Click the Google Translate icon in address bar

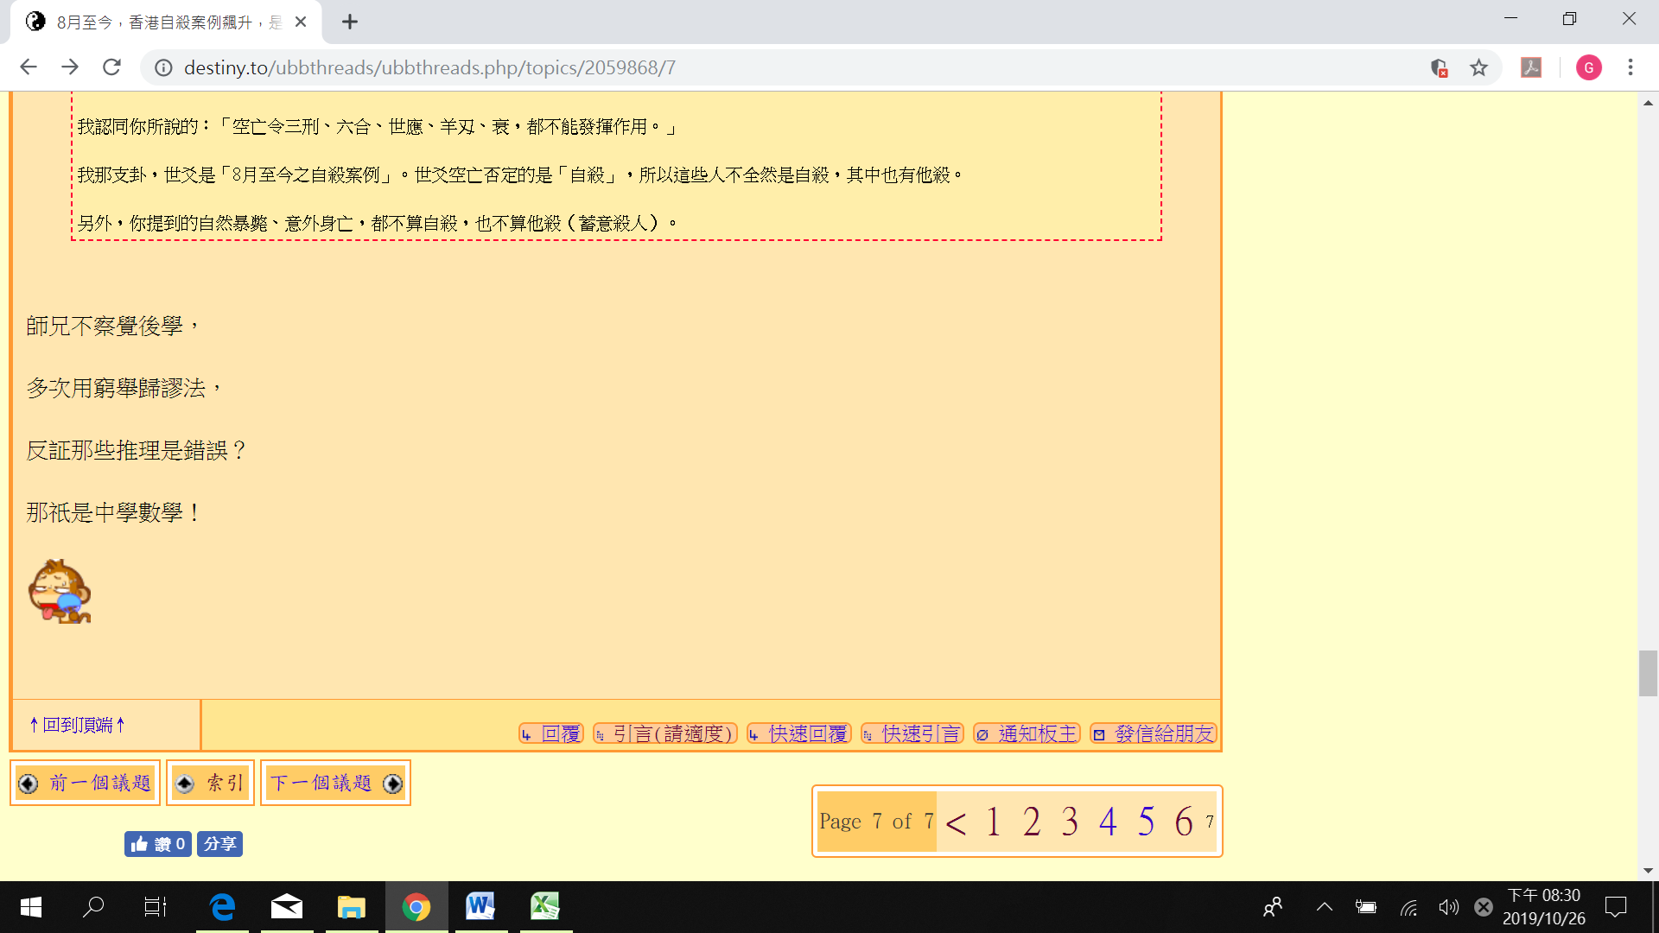click(1439, 67)
